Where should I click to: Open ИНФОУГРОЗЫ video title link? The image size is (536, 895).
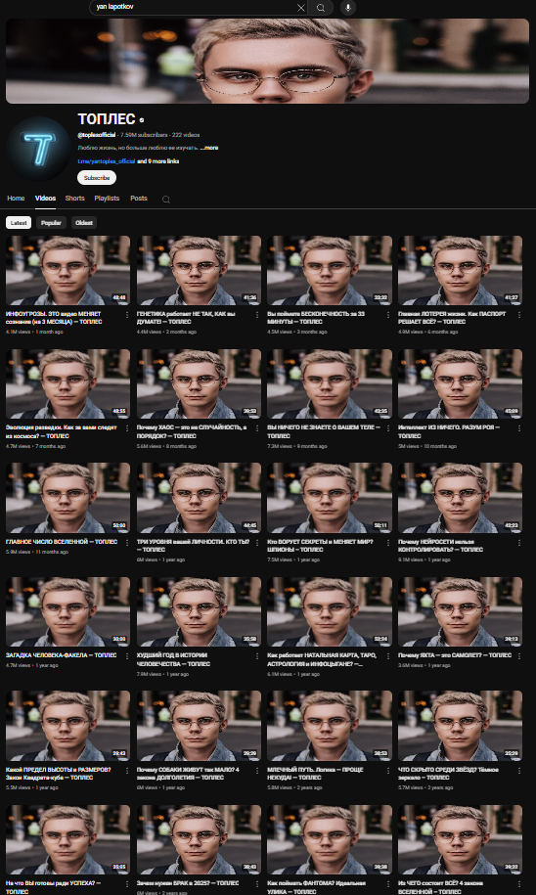point(54,318)
